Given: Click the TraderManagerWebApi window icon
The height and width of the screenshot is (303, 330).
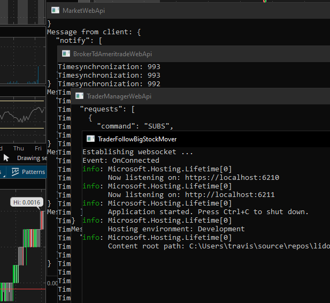Looking at the screenshot, I should tap(79, 96).
